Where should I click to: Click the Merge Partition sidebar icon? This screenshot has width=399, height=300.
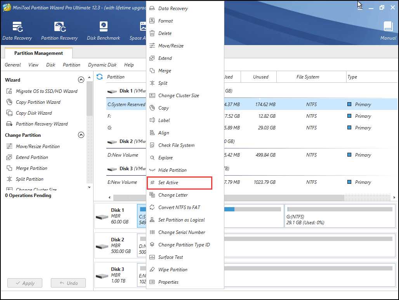coord(9,168)
